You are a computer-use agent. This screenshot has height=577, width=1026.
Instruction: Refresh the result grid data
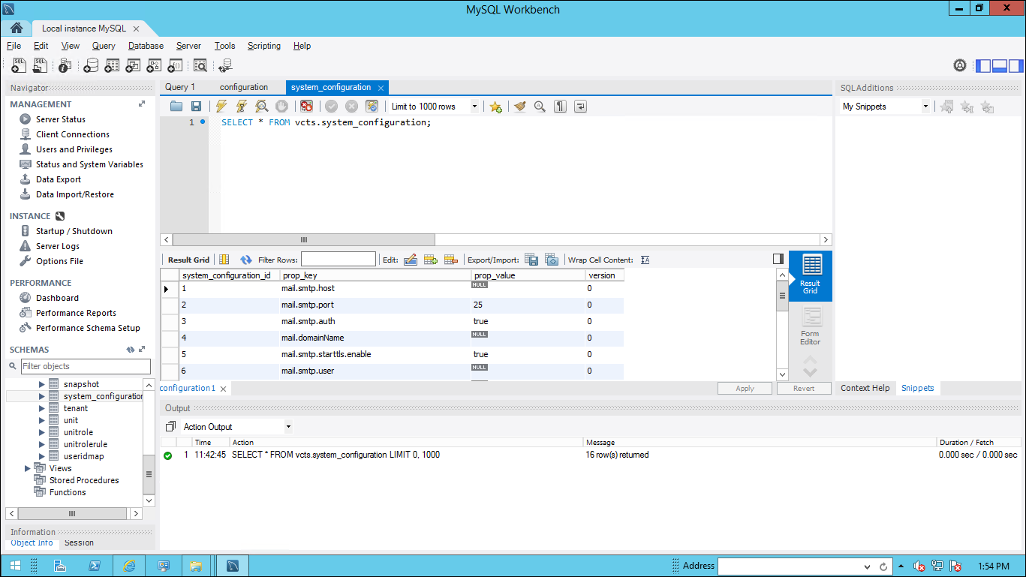point(245,260)
